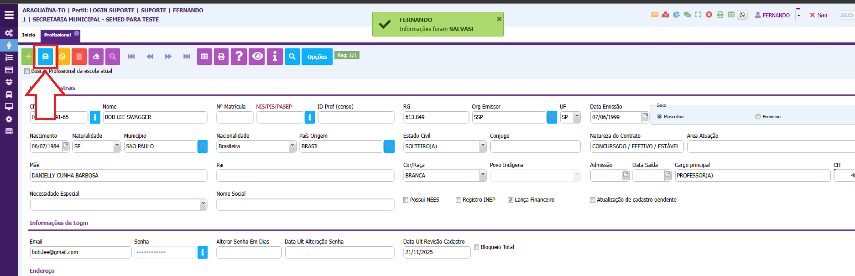Click the purple printer icon in toolbar
Viewport: 855px width, 276px height.
click(221, 57)
